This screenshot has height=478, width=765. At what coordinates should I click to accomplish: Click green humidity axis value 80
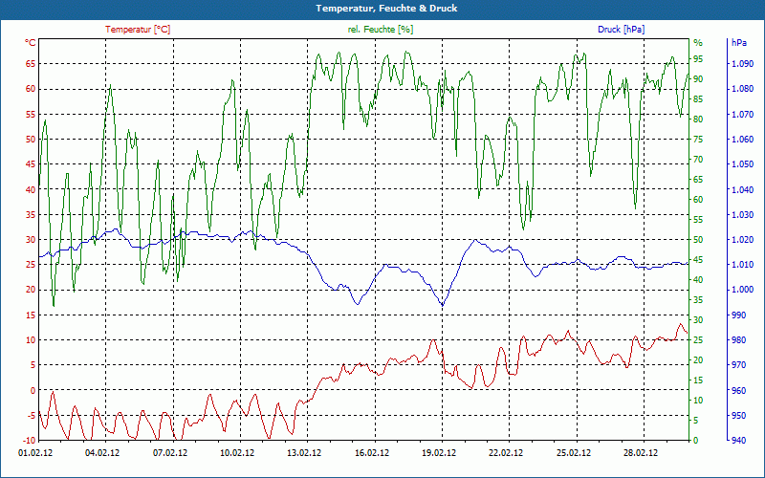[x=699, y=119]
